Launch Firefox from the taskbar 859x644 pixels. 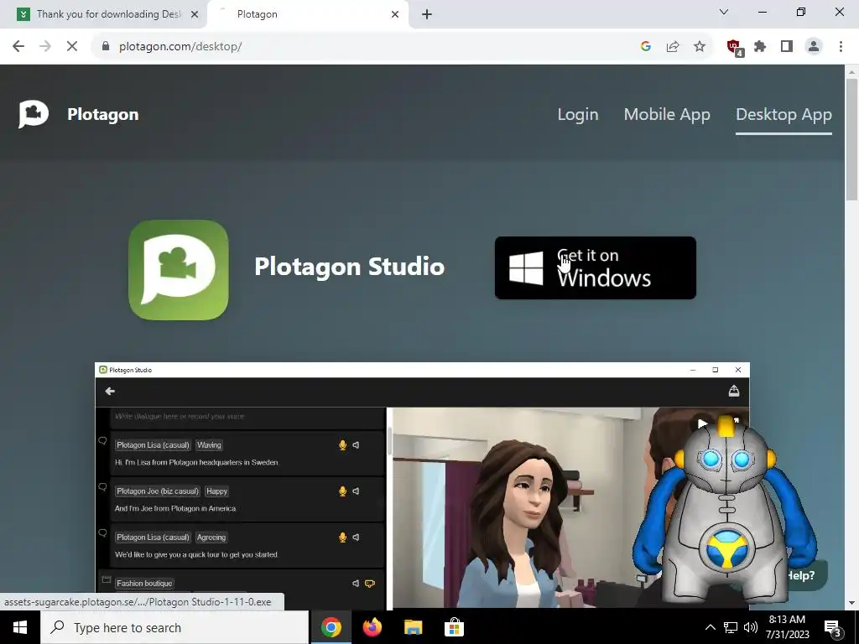372,627
